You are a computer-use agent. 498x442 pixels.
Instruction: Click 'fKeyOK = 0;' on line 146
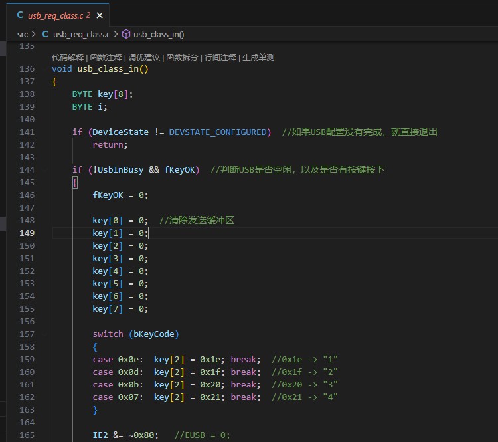[120, 195]
